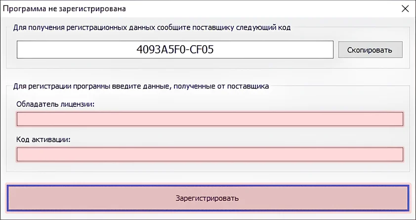416x220 pixels.
Task: Click the empty field under Код активации
Action: (210, 155)
